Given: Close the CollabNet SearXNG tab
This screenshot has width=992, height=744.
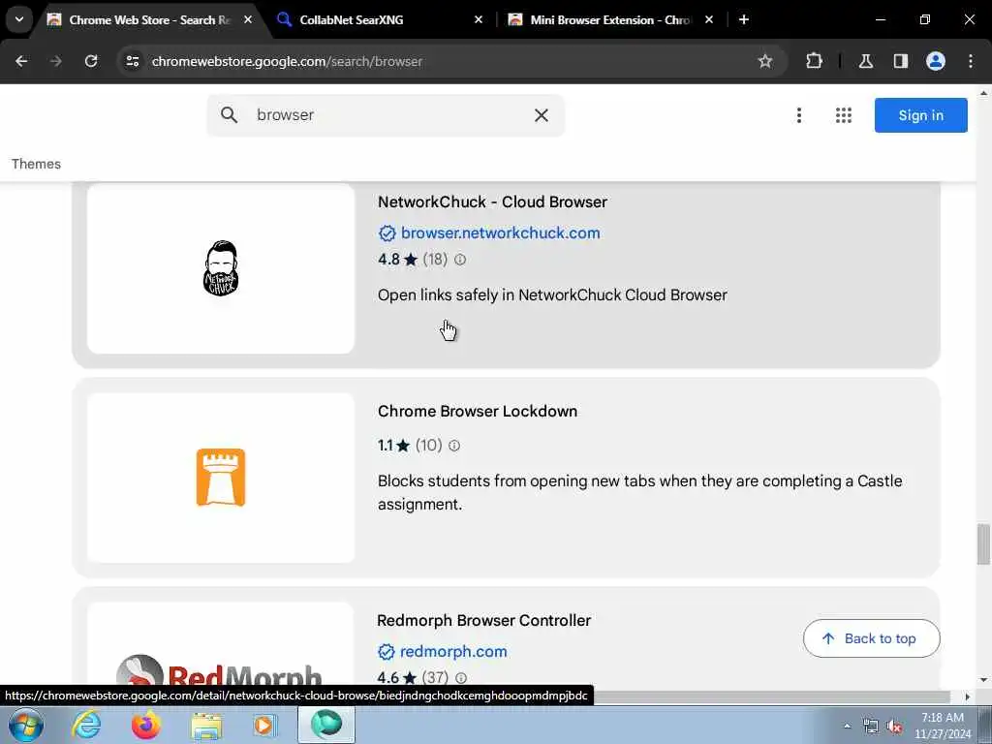Looking at the screenshot, I should [479, 20].
